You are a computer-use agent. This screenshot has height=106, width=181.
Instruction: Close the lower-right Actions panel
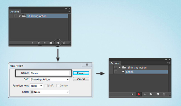tap(170, 60)
